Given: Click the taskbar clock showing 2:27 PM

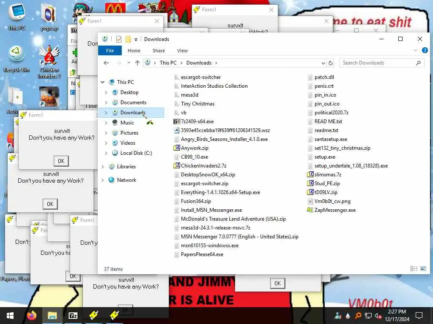Looking at the screenshot, I should 397,316.
